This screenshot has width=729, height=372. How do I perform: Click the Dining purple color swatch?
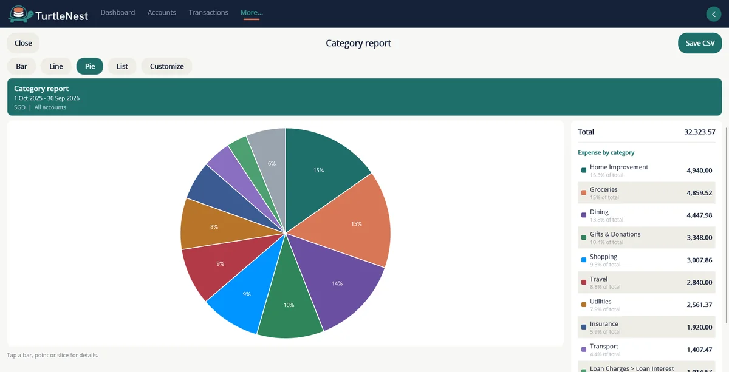click(584, 215)
